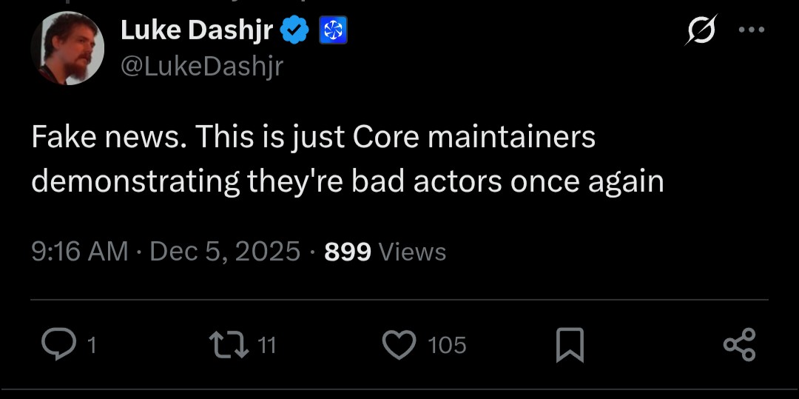
Task: Click the Luke Dashjr display name
Action: point(197,30)
